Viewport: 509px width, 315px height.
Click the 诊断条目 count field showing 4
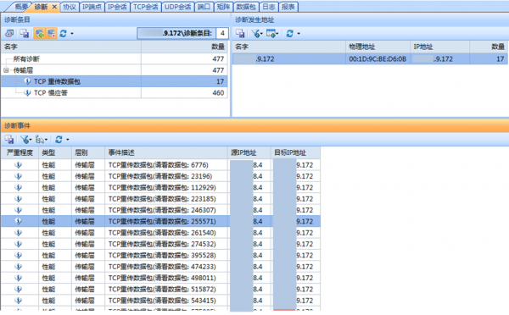click(x=222, y=33)
